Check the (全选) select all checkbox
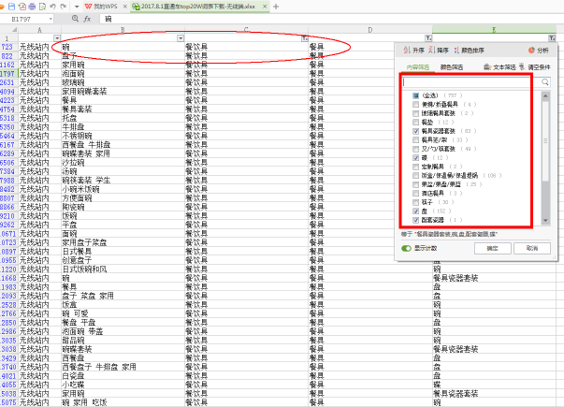The width and height of the screenshot is (564, 407). point(414,96)
